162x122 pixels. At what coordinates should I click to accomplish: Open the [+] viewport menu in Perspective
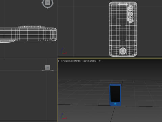point(60,61)
